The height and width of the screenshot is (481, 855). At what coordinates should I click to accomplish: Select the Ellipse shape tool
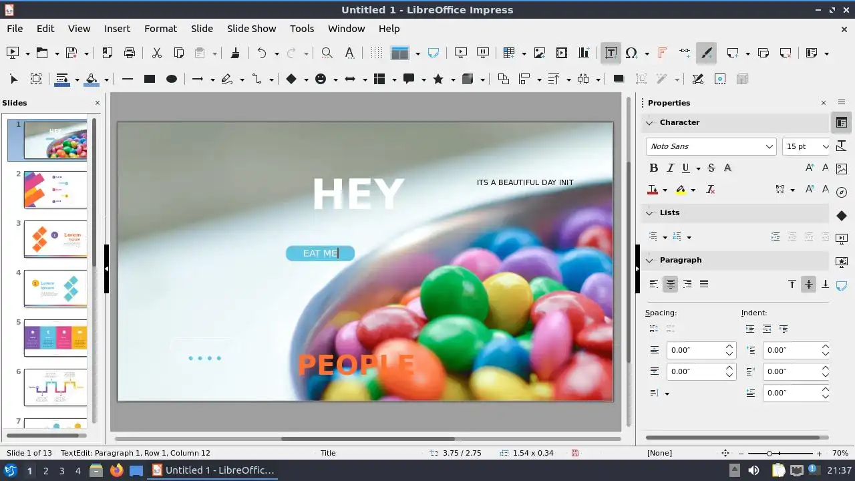pos(172,79)
